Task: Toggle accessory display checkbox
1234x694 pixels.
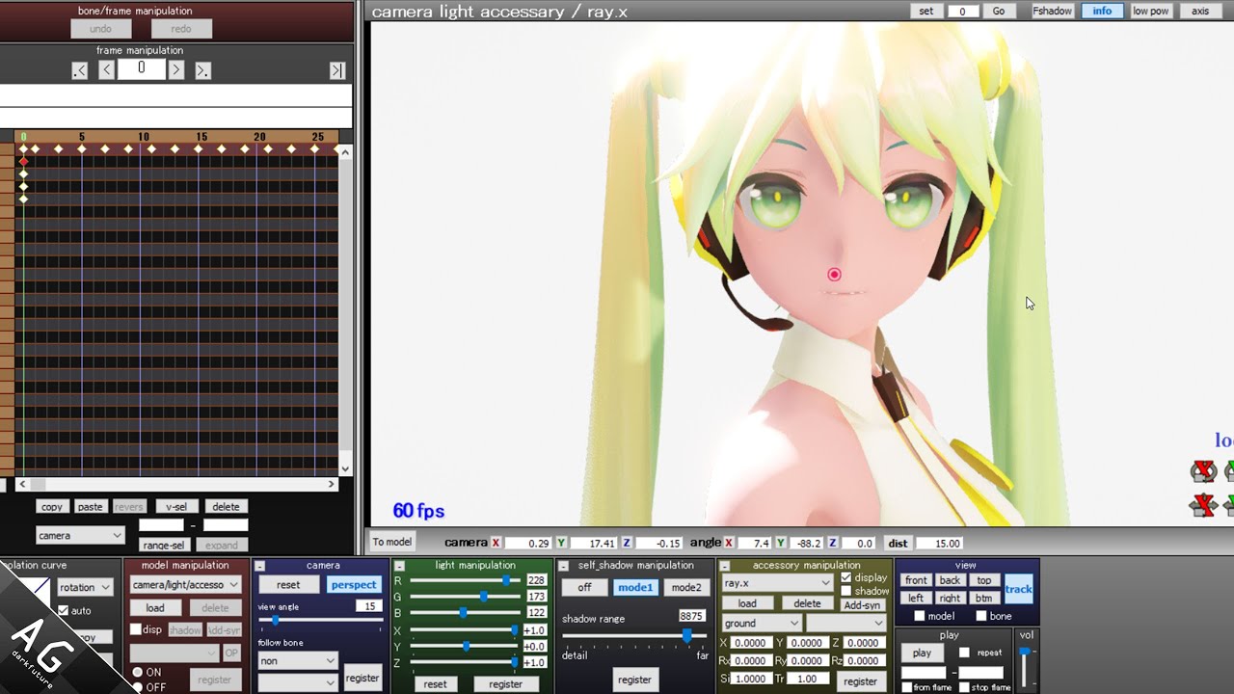Action: [x=846, y=577]
